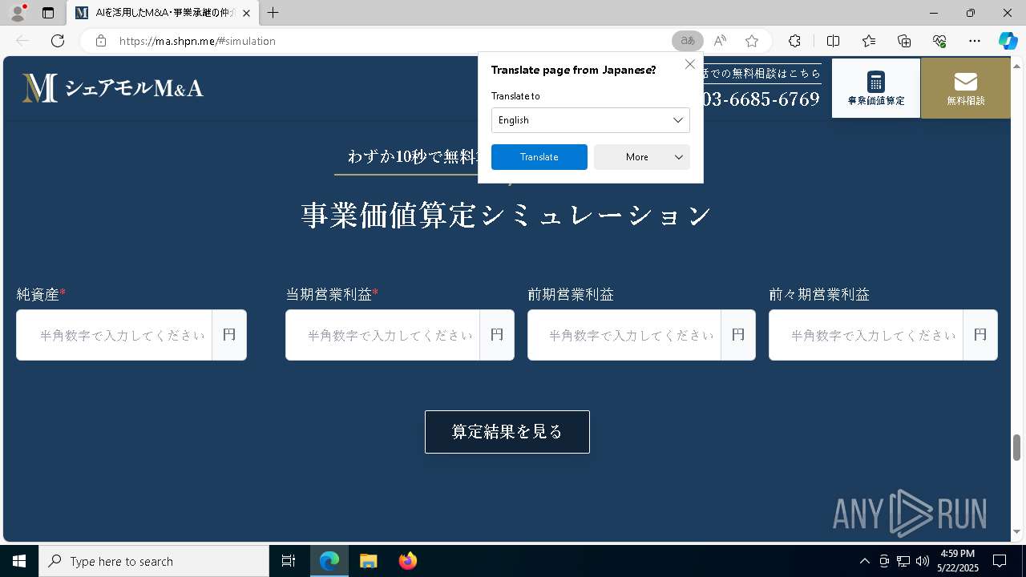Click the page vertical scrollbar thumb

[x=1017, y=447]
